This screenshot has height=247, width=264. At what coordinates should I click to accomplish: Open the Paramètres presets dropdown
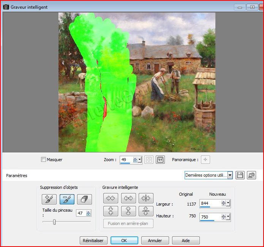tap(230, 175)
